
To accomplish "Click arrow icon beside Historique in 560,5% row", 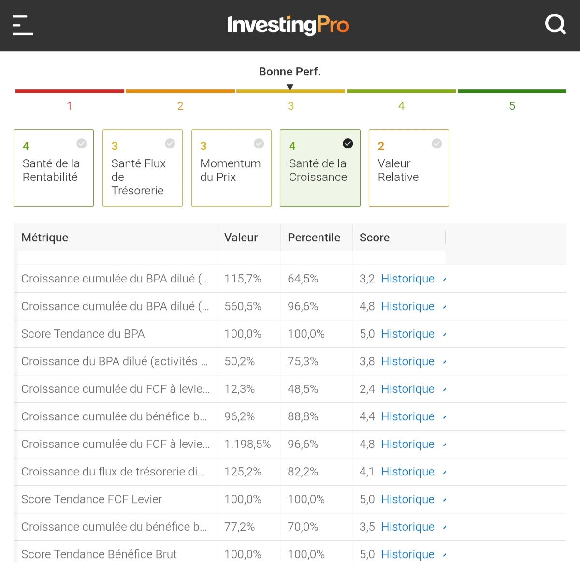I will (x=444, y=307).
